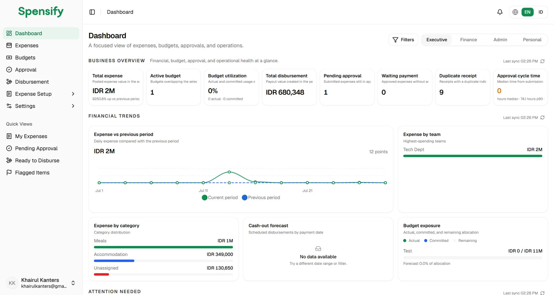Toggle the Current period legend item
554x295 pixels.
tap(220, 198)
